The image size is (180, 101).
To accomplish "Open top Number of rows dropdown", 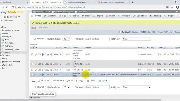I will point(66,39).
